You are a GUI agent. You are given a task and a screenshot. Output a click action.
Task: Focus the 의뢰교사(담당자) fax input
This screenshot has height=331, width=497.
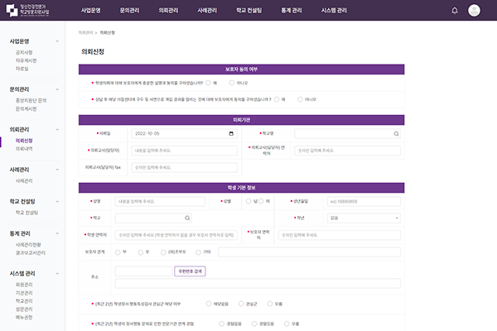[184, 167]
